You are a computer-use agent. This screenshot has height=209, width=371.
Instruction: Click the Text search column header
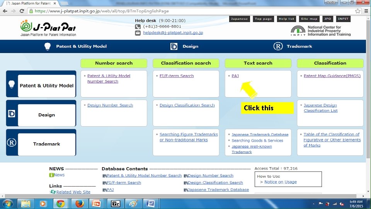click(258, 63)
